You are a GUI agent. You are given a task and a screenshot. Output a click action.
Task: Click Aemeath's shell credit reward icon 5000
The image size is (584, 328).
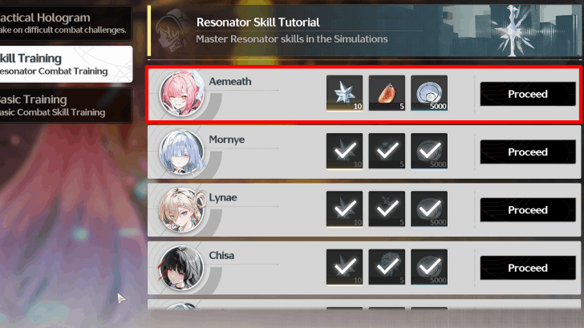[x=429, y=93]
